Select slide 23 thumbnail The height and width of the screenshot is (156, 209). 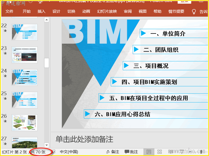[x=25, y=55]
